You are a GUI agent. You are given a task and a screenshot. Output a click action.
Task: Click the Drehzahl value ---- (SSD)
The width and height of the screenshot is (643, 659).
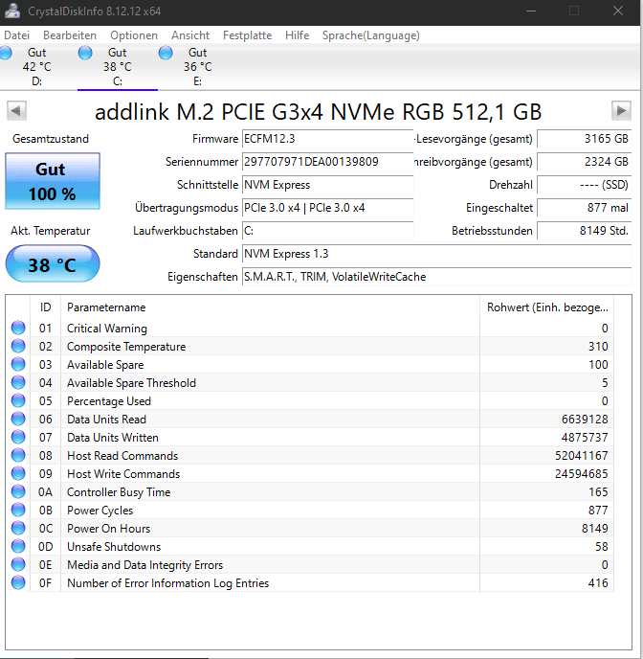[x=585, y=185]
